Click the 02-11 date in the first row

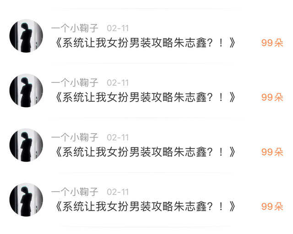118,28
